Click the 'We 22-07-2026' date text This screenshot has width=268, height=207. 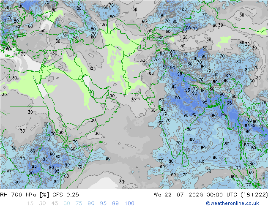[x=178, y=194]
